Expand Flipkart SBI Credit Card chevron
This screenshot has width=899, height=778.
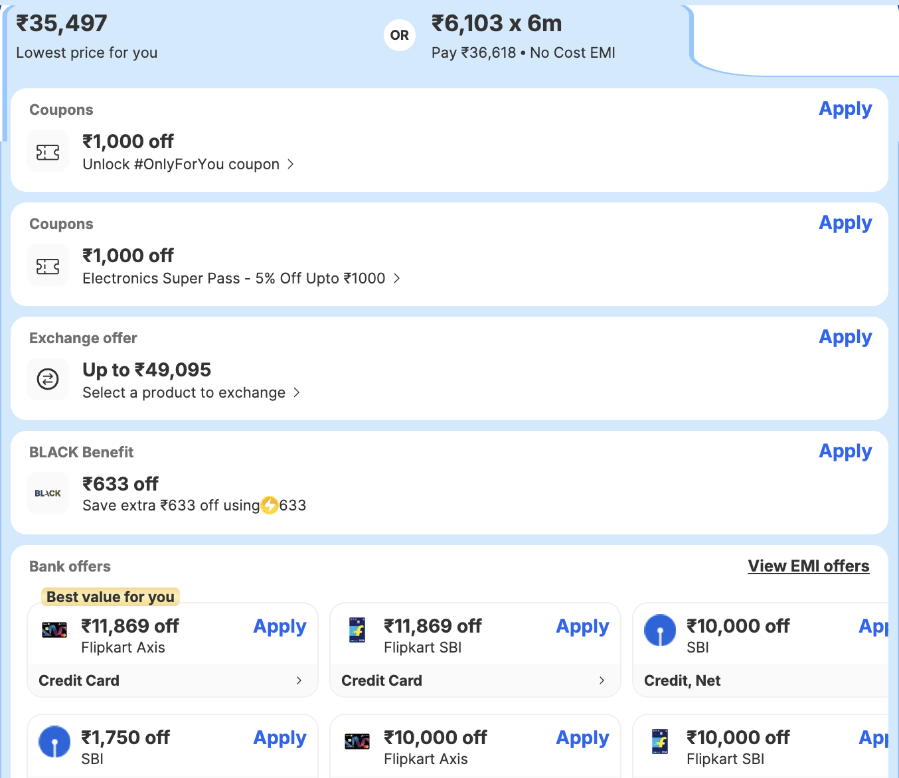(x=602, y=680)
